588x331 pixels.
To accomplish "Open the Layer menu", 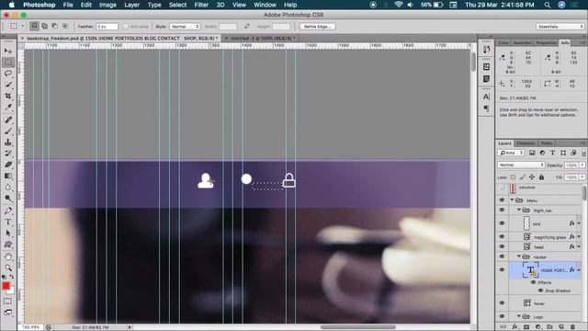I will pyautogui.click(x=131, y=5).
